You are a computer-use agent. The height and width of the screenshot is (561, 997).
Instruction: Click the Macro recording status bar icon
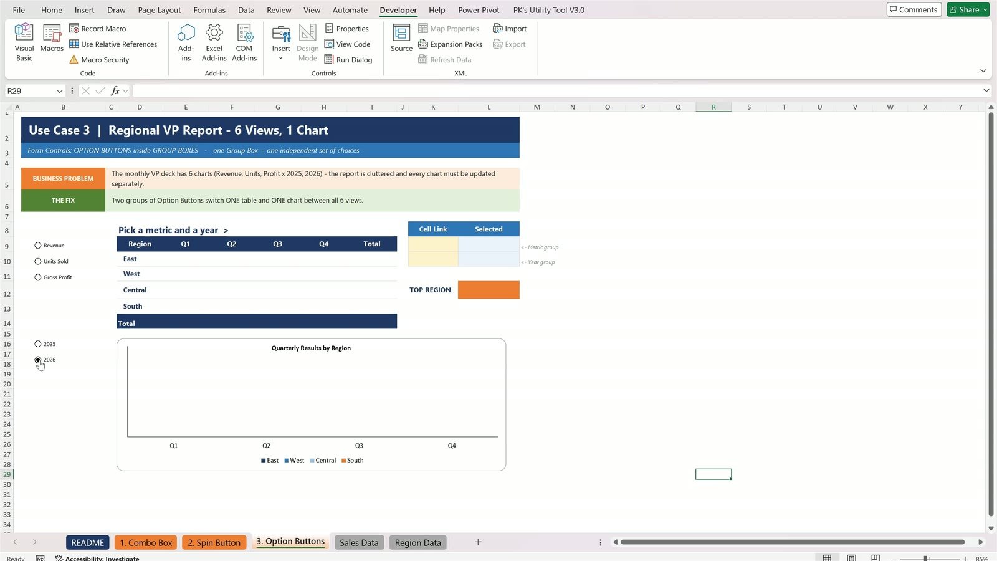click(40, 558)
